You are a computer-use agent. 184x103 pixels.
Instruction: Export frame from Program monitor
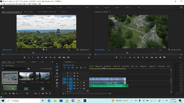(x=160, y=57)
